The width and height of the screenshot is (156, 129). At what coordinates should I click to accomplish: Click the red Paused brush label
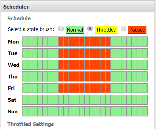pos(137,30)
